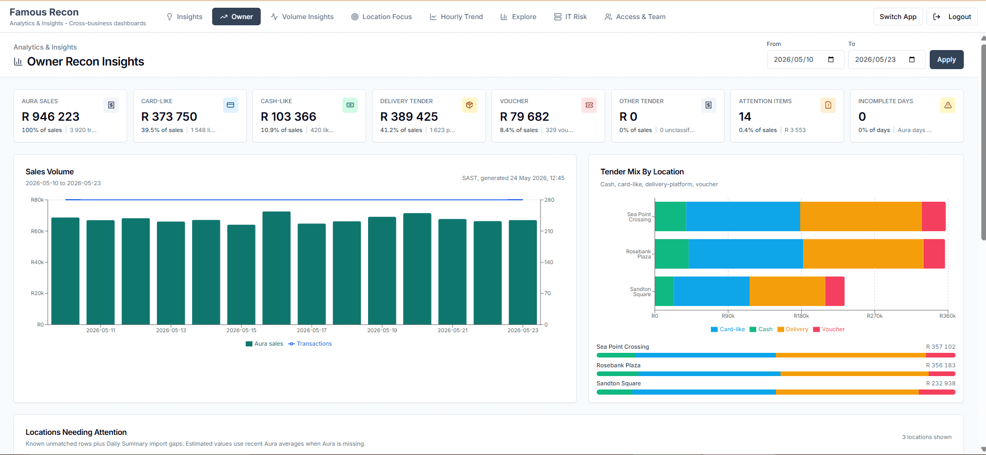Image resolution: width=986 pixels, height=455 pixels.
Task: Select the Owner tab
Action: tap(236, 17)
